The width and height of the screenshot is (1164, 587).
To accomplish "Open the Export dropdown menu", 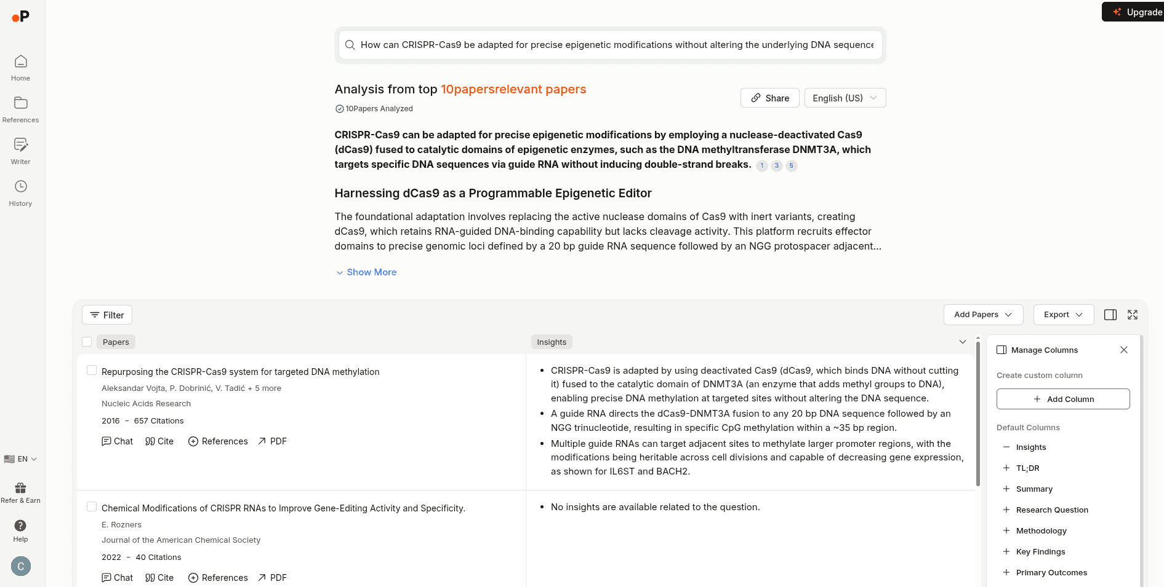I will pos(1063,315).
